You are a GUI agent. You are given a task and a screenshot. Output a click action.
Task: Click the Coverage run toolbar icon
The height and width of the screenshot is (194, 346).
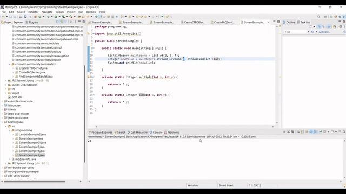coord(63,17)
